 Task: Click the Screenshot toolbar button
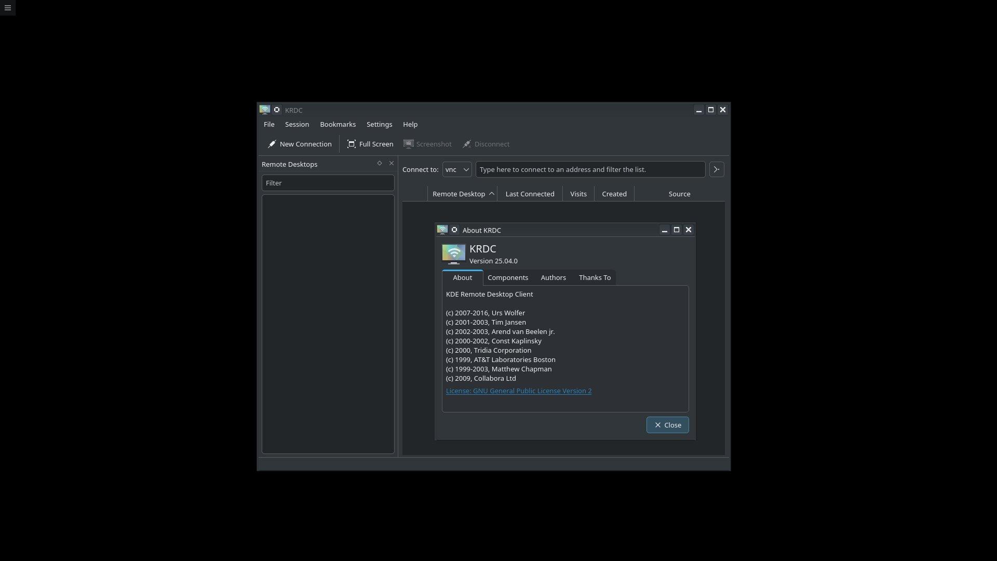click(x=427, y=144)
